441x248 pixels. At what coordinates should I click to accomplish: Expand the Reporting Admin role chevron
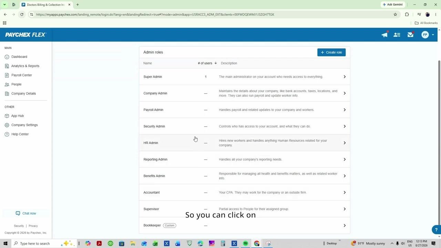[x=345, y=159]
